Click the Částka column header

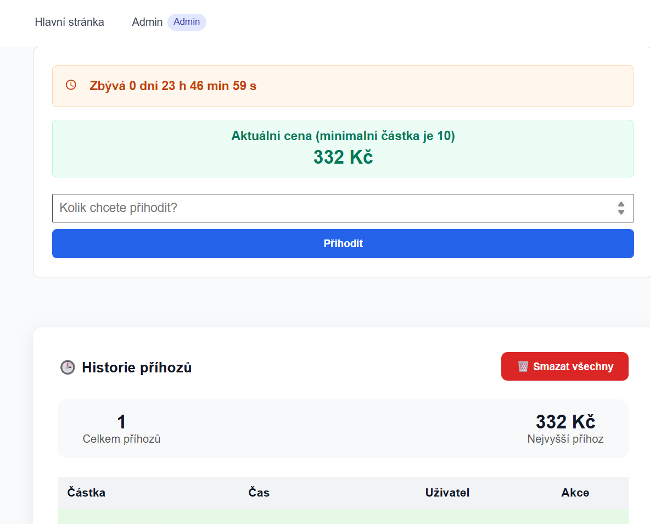click(x=86, y=493)
